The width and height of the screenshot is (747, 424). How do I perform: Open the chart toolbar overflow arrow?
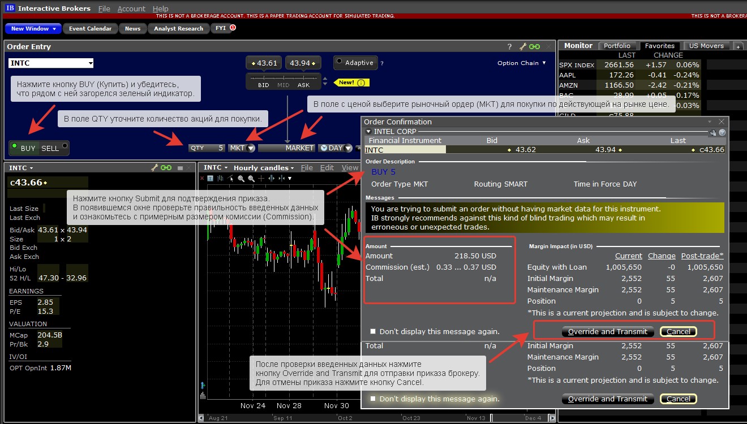(290, 179)
